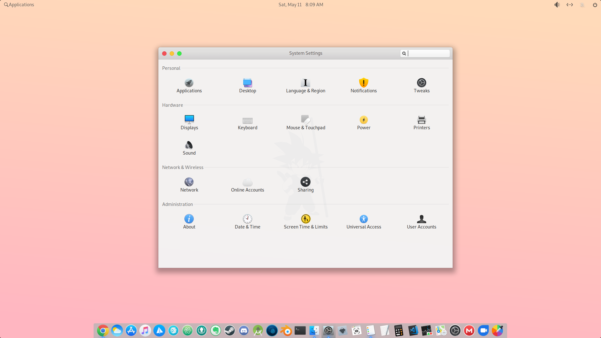The height and width of the screenshot is (338, 601).
Task: Open Sound settings
Action: [189, 147]
